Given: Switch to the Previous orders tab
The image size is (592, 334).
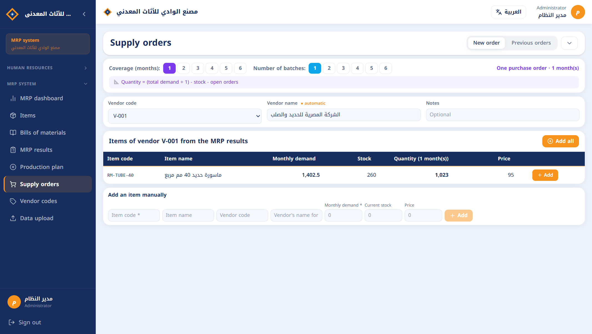Looking at the screenshot, I should (x=531, y=43).
